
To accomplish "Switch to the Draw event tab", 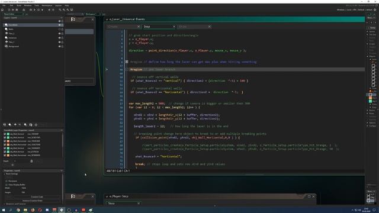I will coord(195,27).
